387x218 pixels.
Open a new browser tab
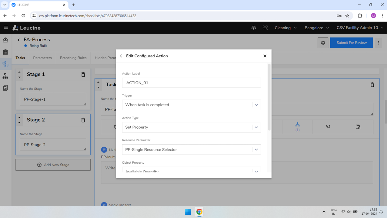pos(73,5)
